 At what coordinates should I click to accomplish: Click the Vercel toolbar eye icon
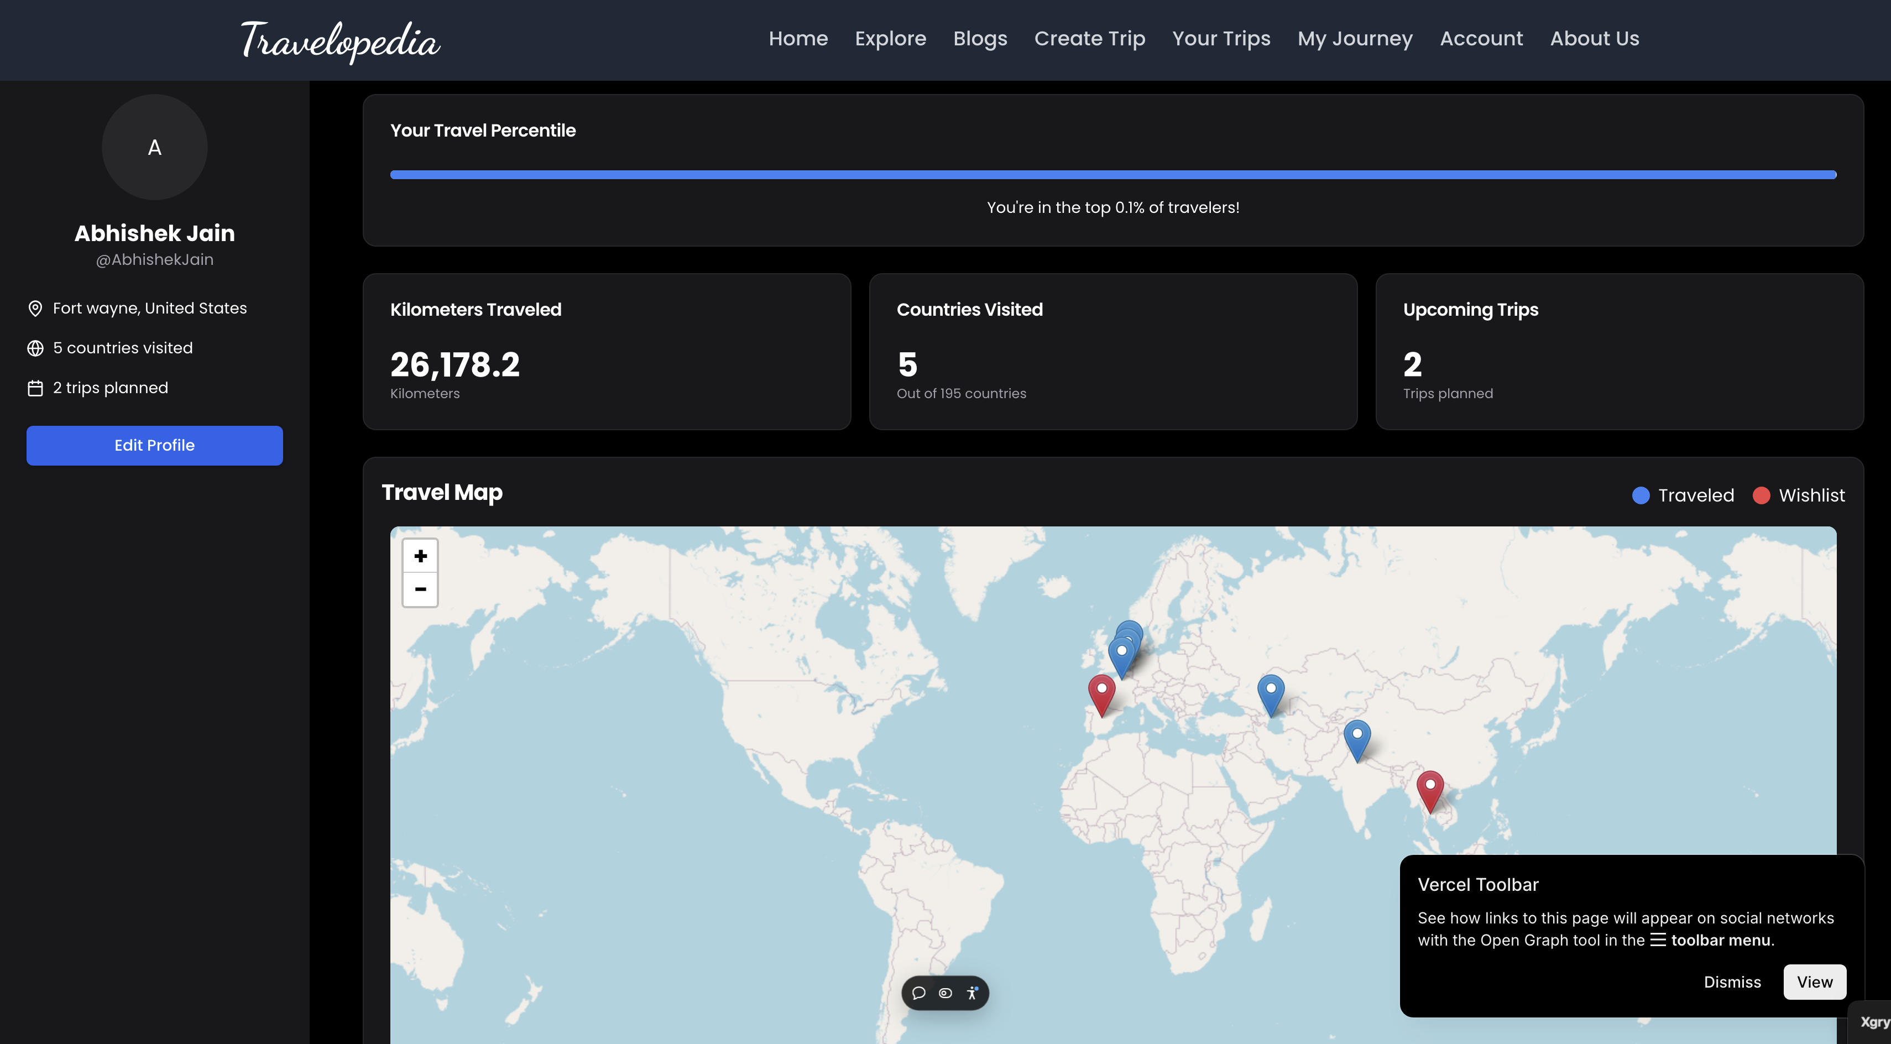(x=945, y=993)
